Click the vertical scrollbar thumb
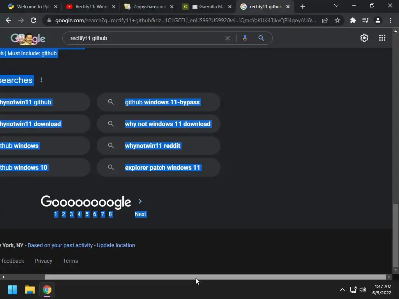 click(395, 236)
